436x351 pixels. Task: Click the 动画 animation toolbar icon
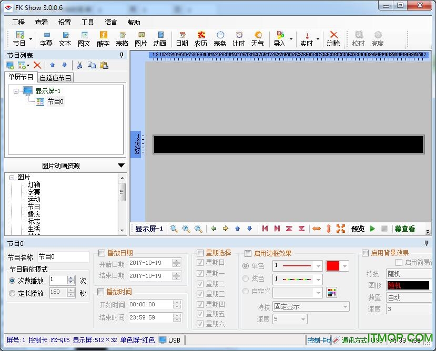pos(160,38)
